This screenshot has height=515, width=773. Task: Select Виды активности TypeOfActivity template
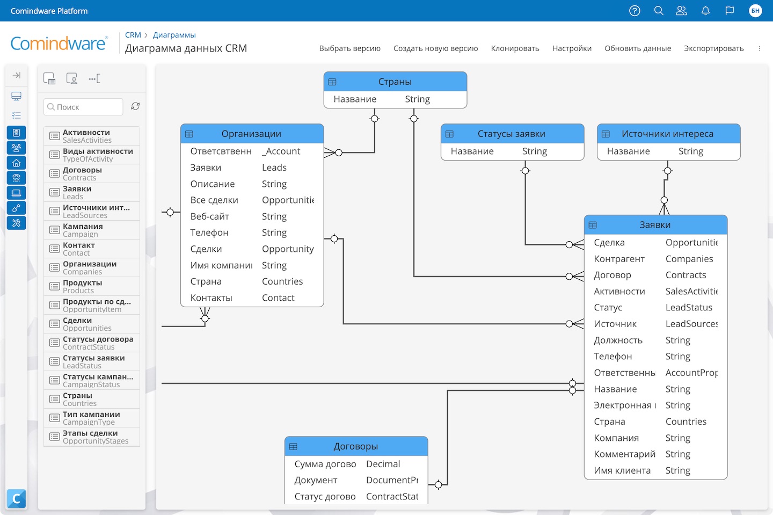[x=92, y=155]
